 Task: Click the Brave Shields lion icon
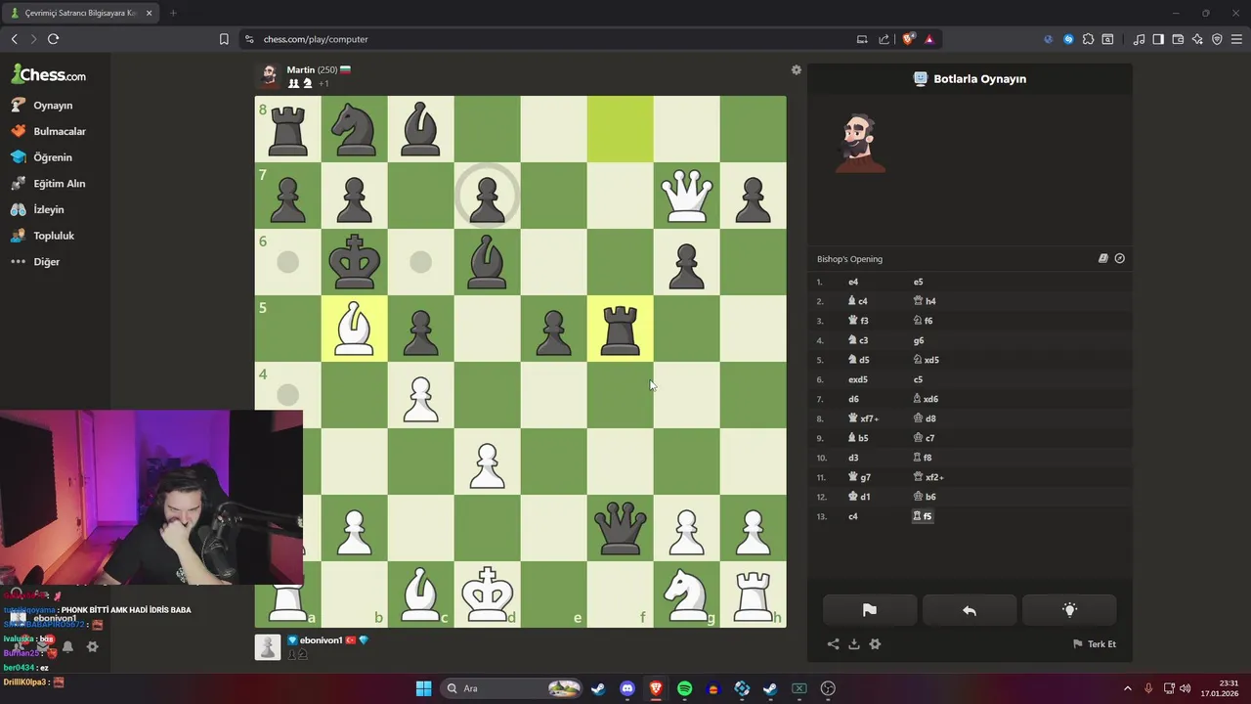908,39
